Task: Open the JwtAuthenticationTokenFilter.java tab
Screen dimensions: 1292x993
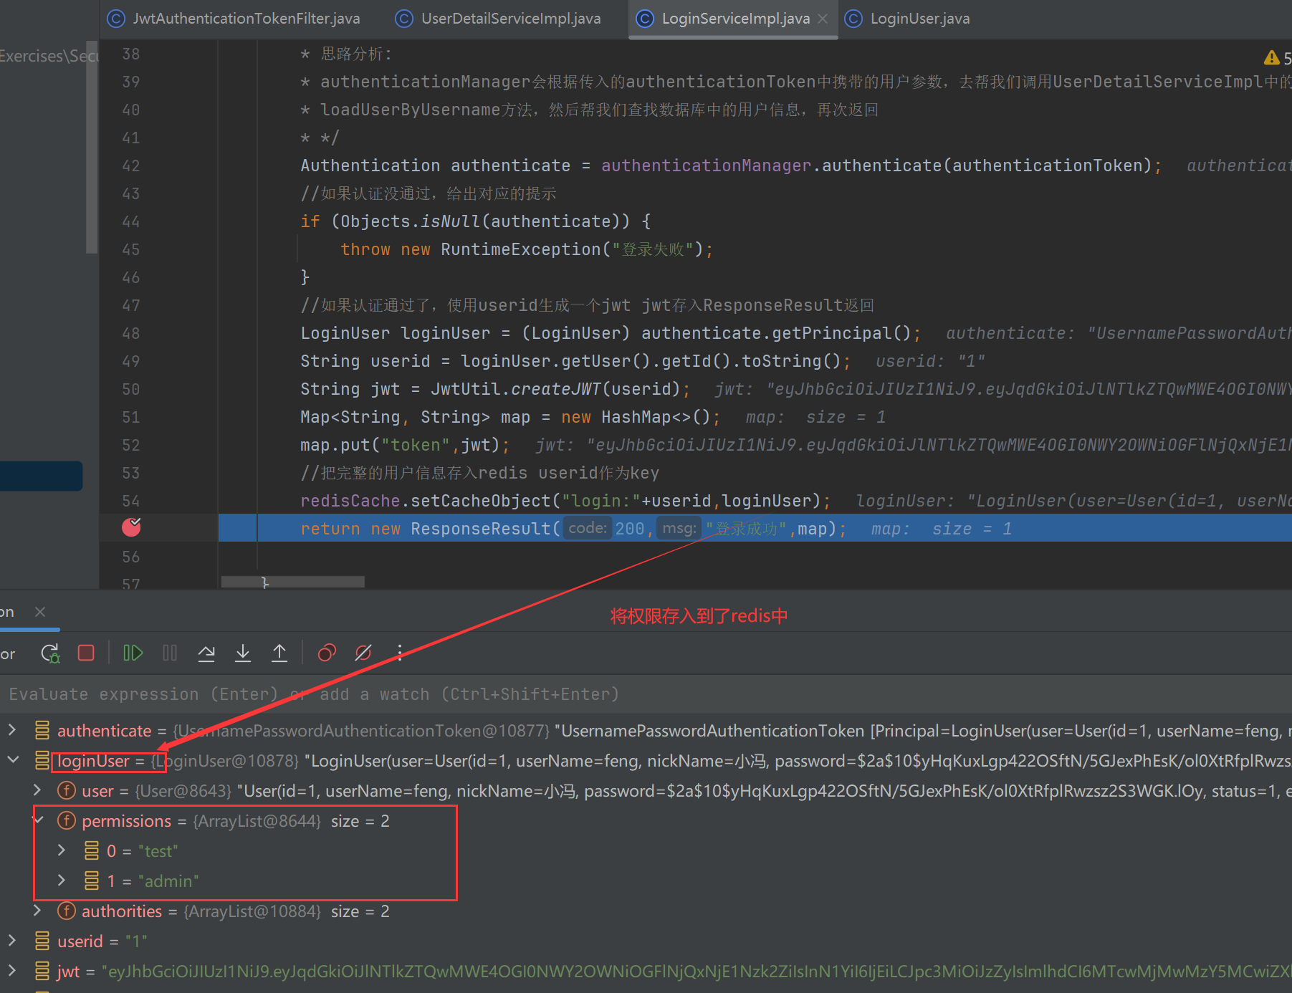Action: (234, 19)
